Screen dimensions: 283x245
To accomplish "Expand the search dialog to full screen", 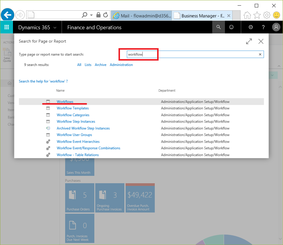I will click(249, 41).
